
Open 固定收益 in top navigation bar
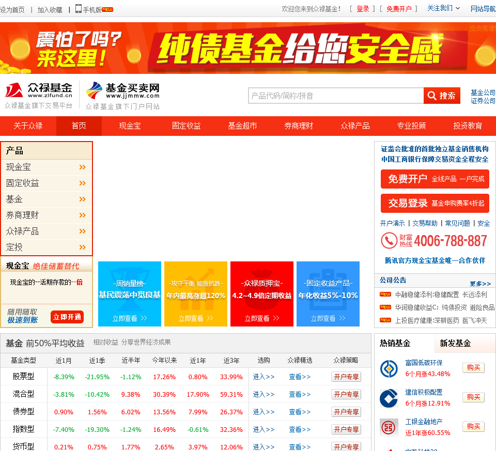pyautogui.click(x=187, y=126)
